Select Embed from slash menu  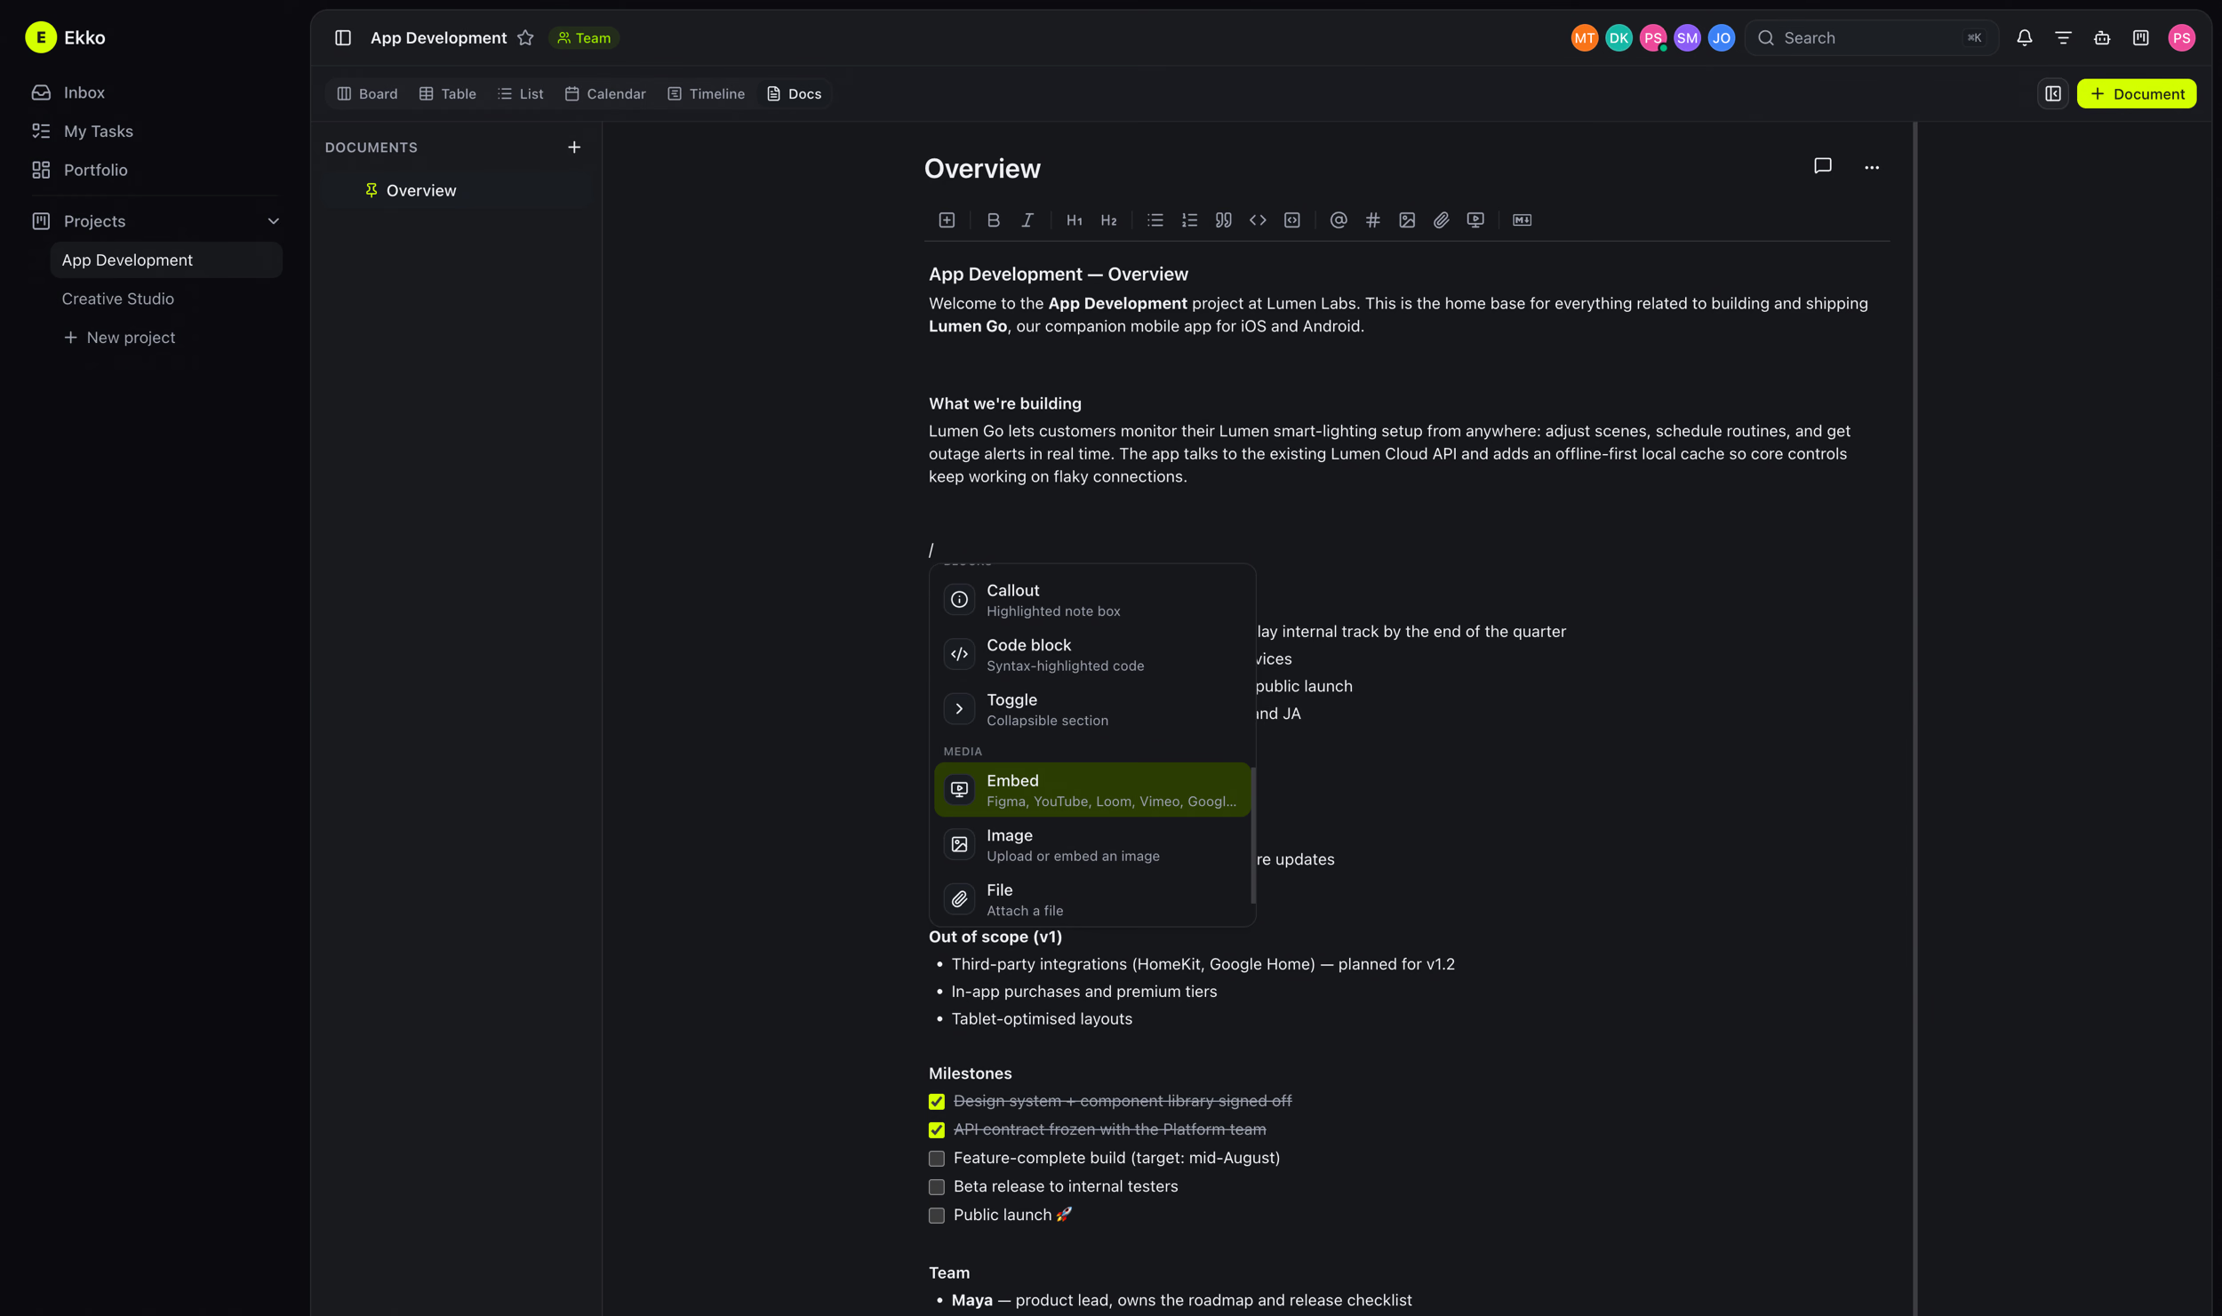[x=1091, y=789]
